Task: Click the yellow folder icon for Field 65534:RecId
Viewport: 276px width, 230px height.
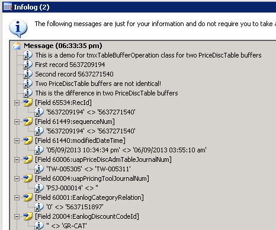Action: pyautogui.click(x=28, y=103)
